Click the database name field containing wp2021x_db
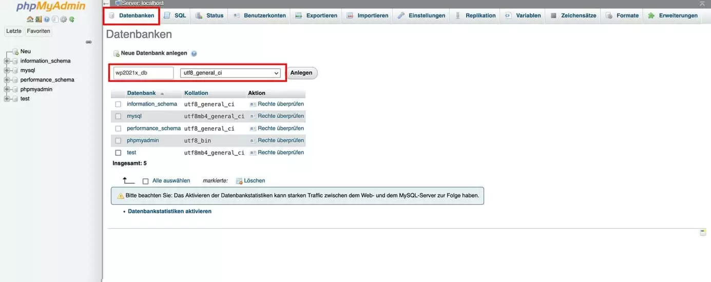 coord(144,73)
